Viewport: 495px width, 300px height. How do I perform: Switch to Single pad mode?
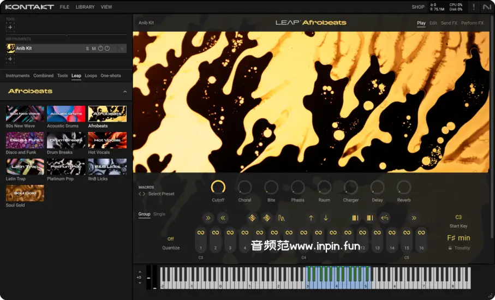[x=159, y=214]
